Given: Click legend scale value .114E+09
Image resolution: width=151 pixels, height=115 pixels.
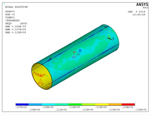Looking at the screenshot, I should 101,107.
